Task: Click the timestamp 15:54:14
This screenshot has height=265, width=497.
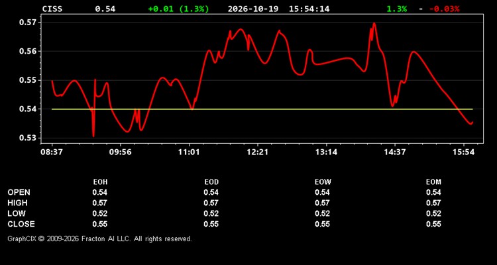Action: point(309,9)
